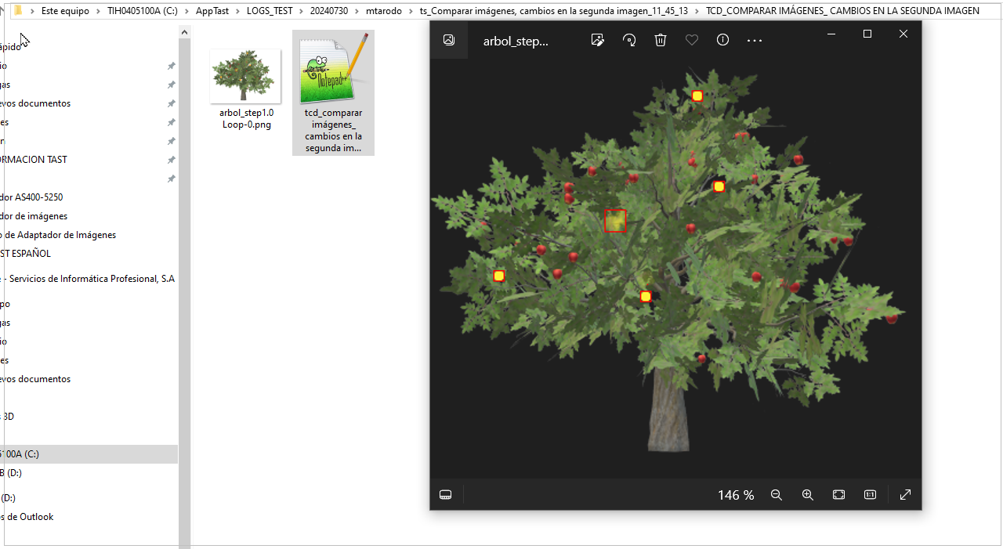Zoom in with the magnifier plus icon

(x=808, y=495)
